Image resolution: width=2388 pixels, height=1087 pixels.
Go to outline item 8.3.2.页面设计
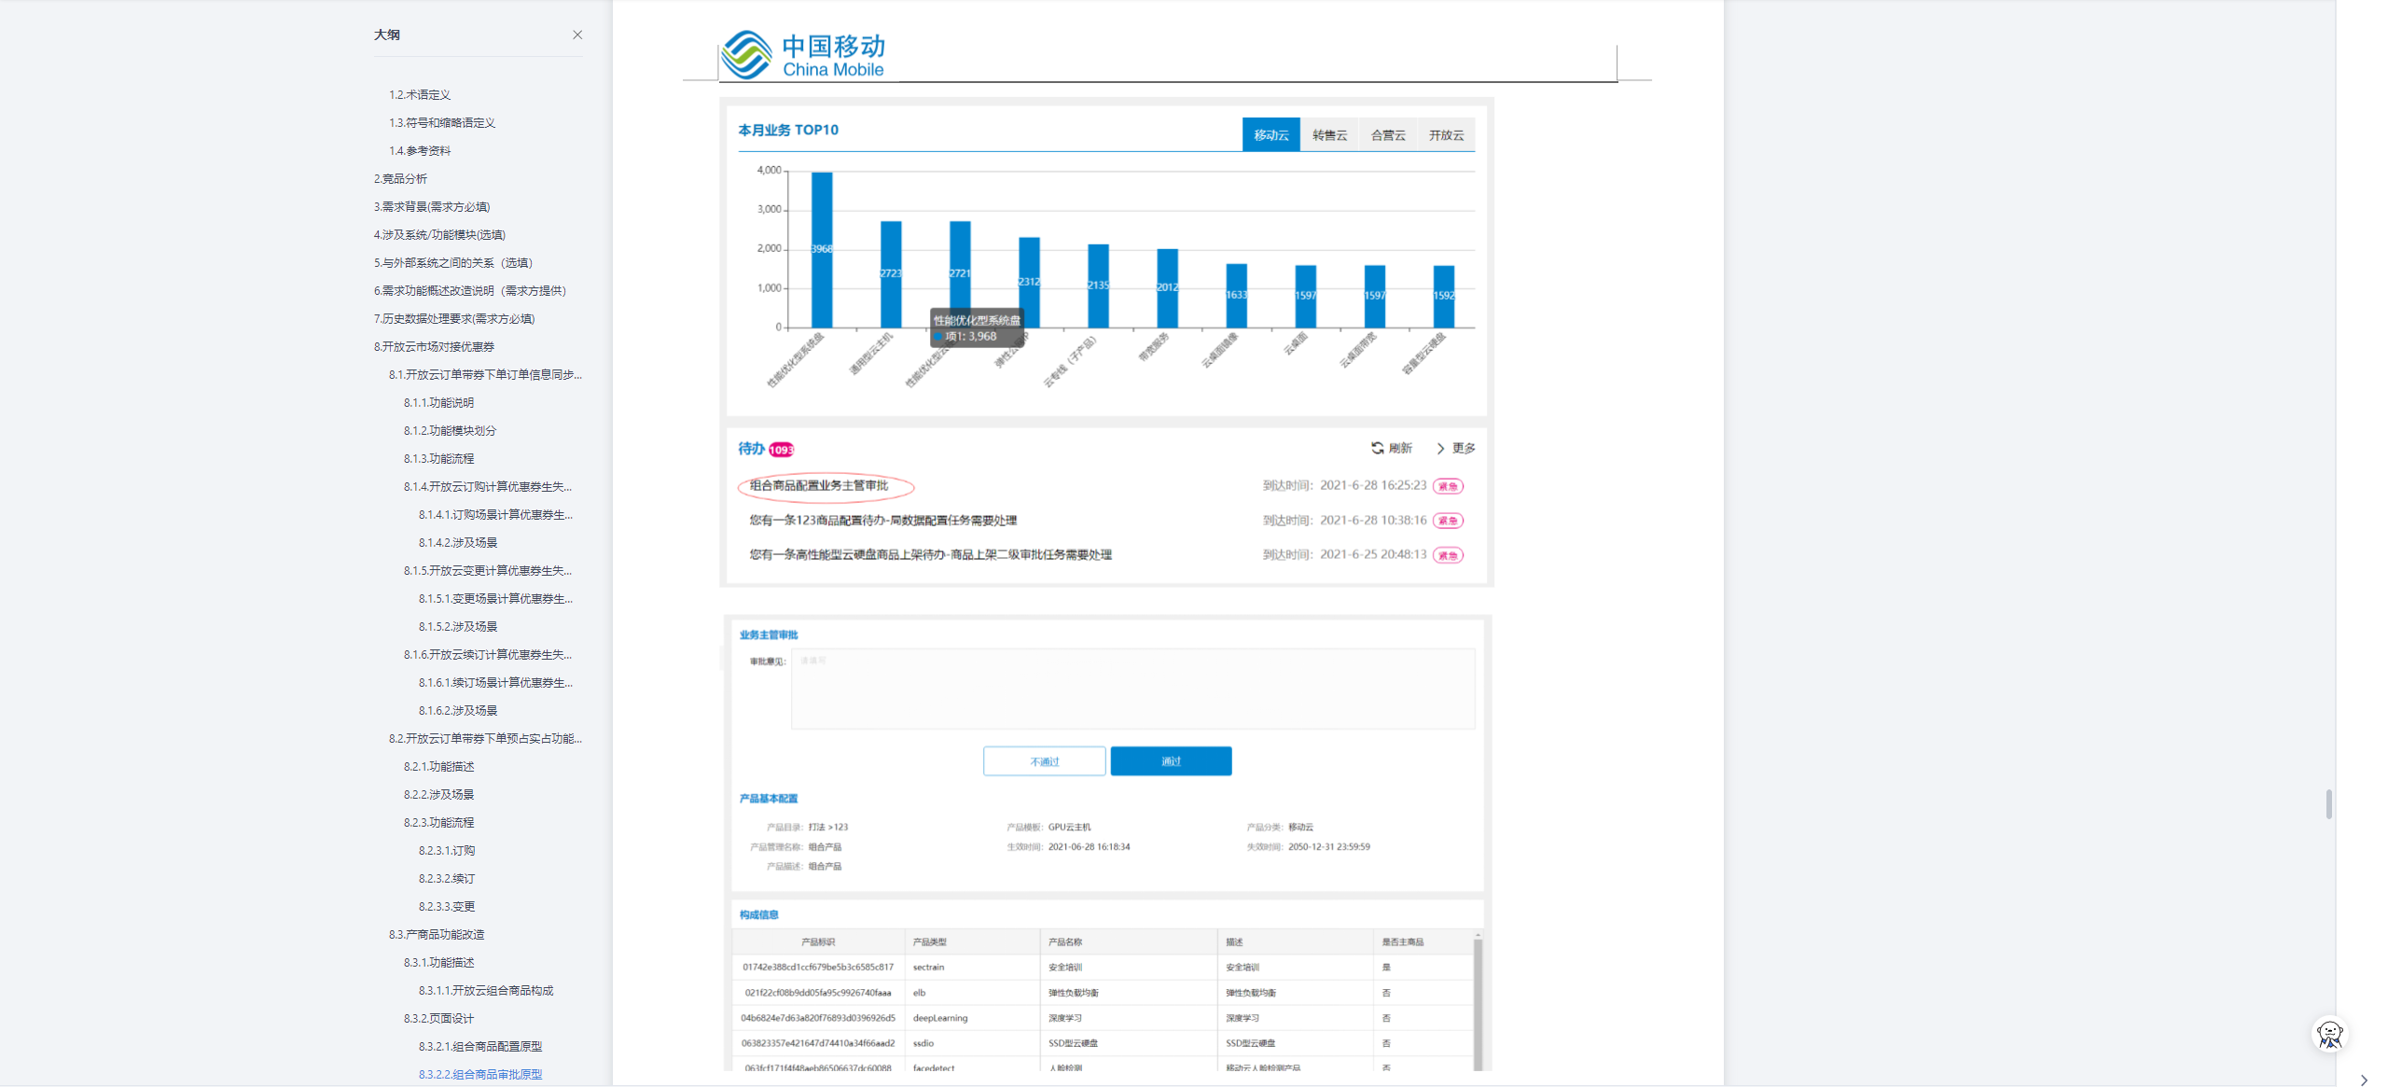(x=438, y=1018)
